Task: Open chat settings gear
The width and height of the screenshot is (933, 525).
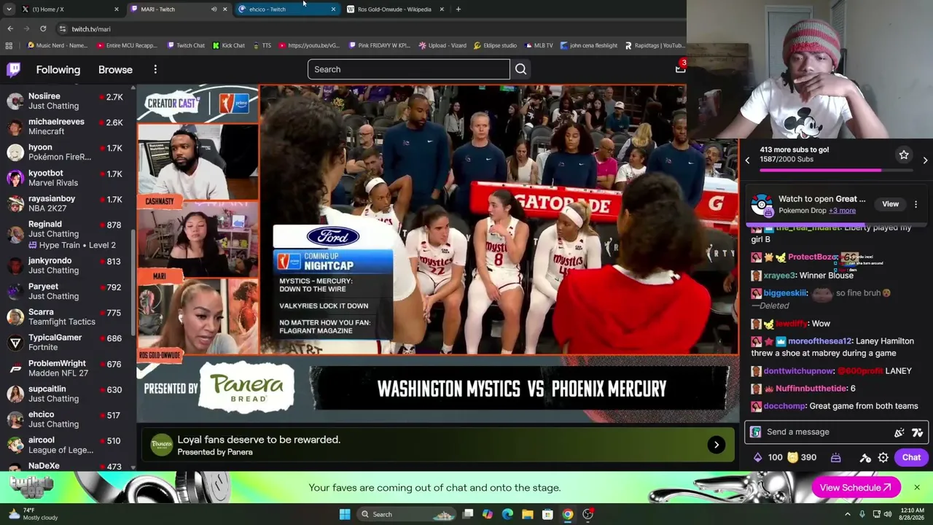Action: (x=883, y=457)
